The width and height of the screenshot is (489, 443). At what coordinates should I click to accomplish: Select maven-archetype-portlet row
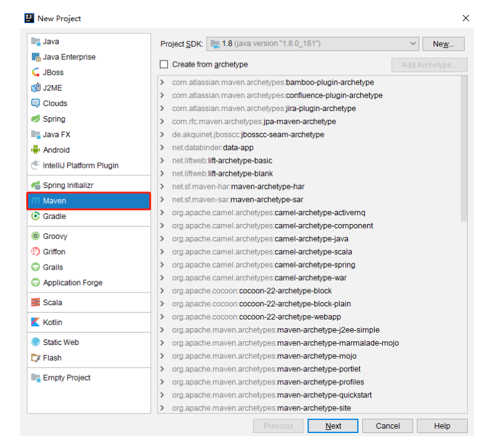pyautogui.click(x=309, y=369)
